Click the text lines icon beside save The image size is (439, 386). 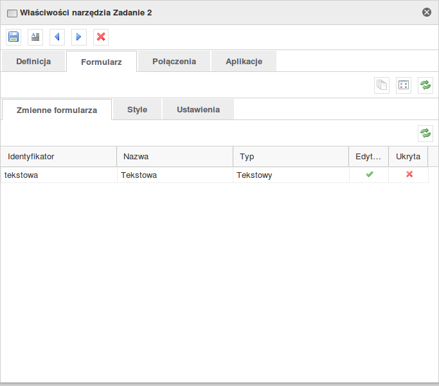[35, 37]
